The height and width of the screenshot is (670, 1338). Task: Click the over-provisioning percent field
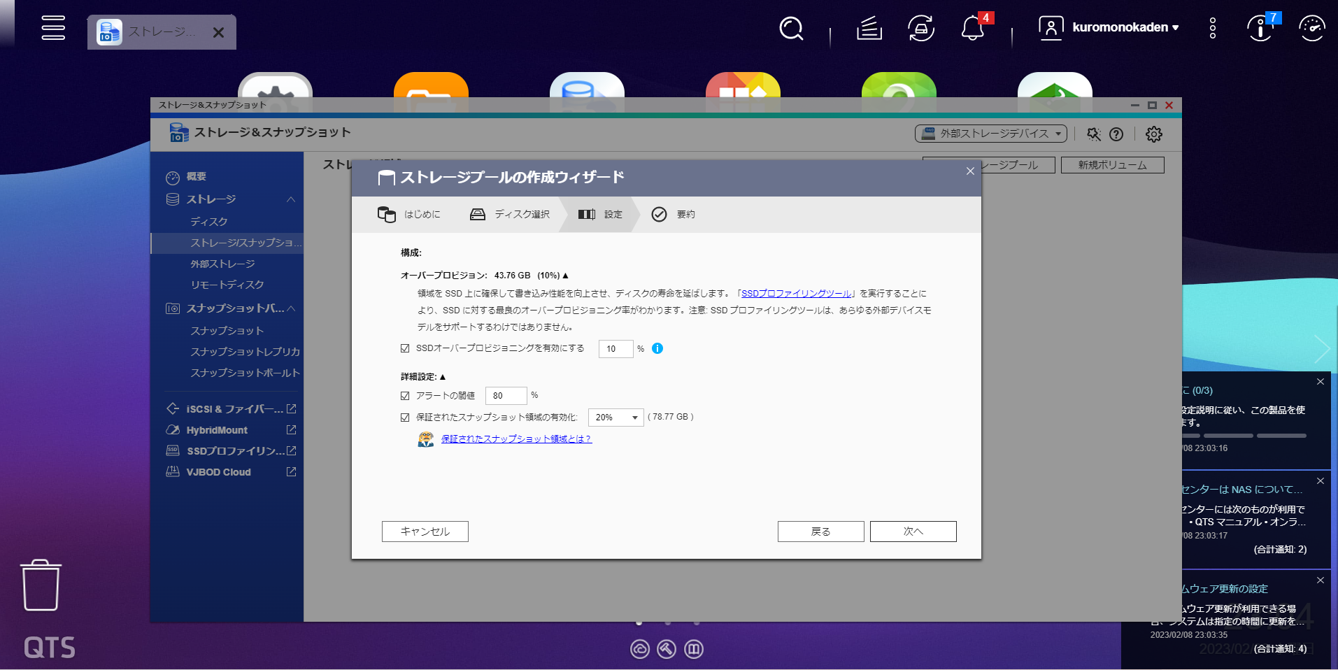coord(615,348)
